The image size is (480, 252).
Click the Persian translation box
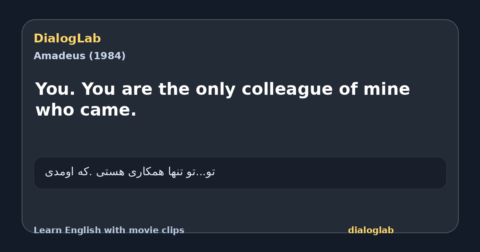click(x=240, y=173)
